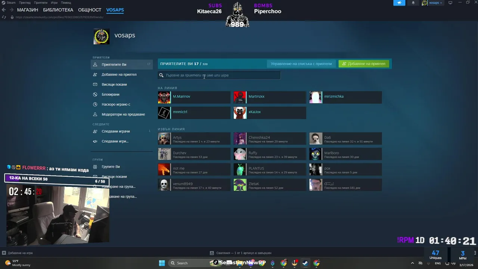
Task: Open online friend mirizmichka
Action: coord(345,98)
